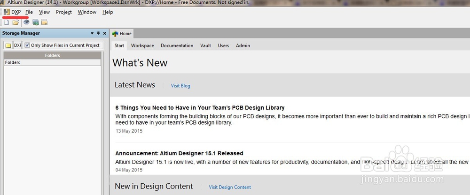
Task: Switch to the Start tab
Action: coord(119,45)
